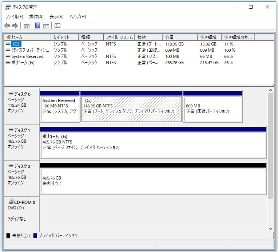This screenshot has width=278, height=252.
Task: Sort by the 空き領域の割... column header
Action: [x=238, y=37]
